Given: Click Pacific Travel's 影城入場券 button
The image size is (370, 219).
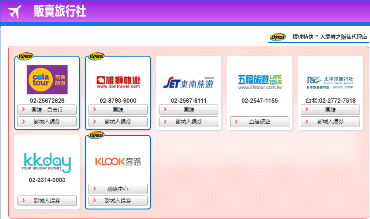Looking at the screenshot, I should click(330, 121).
